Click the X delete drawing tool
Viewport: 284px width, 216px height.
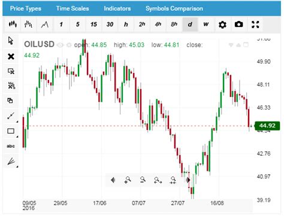point(11,56)
